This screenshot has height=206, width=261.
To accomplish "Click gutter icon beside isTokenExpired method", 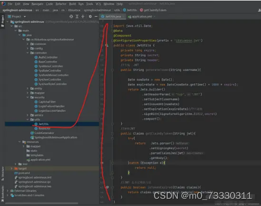I will click(x=107, y=187).
